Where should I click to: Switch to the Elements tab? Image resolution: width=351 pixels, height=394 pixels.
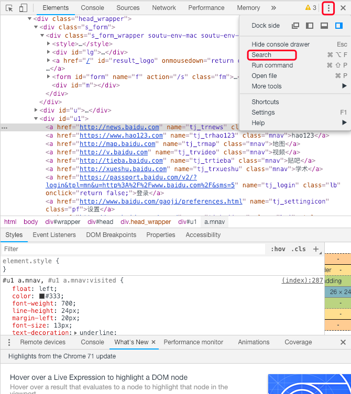pos(56,8)
